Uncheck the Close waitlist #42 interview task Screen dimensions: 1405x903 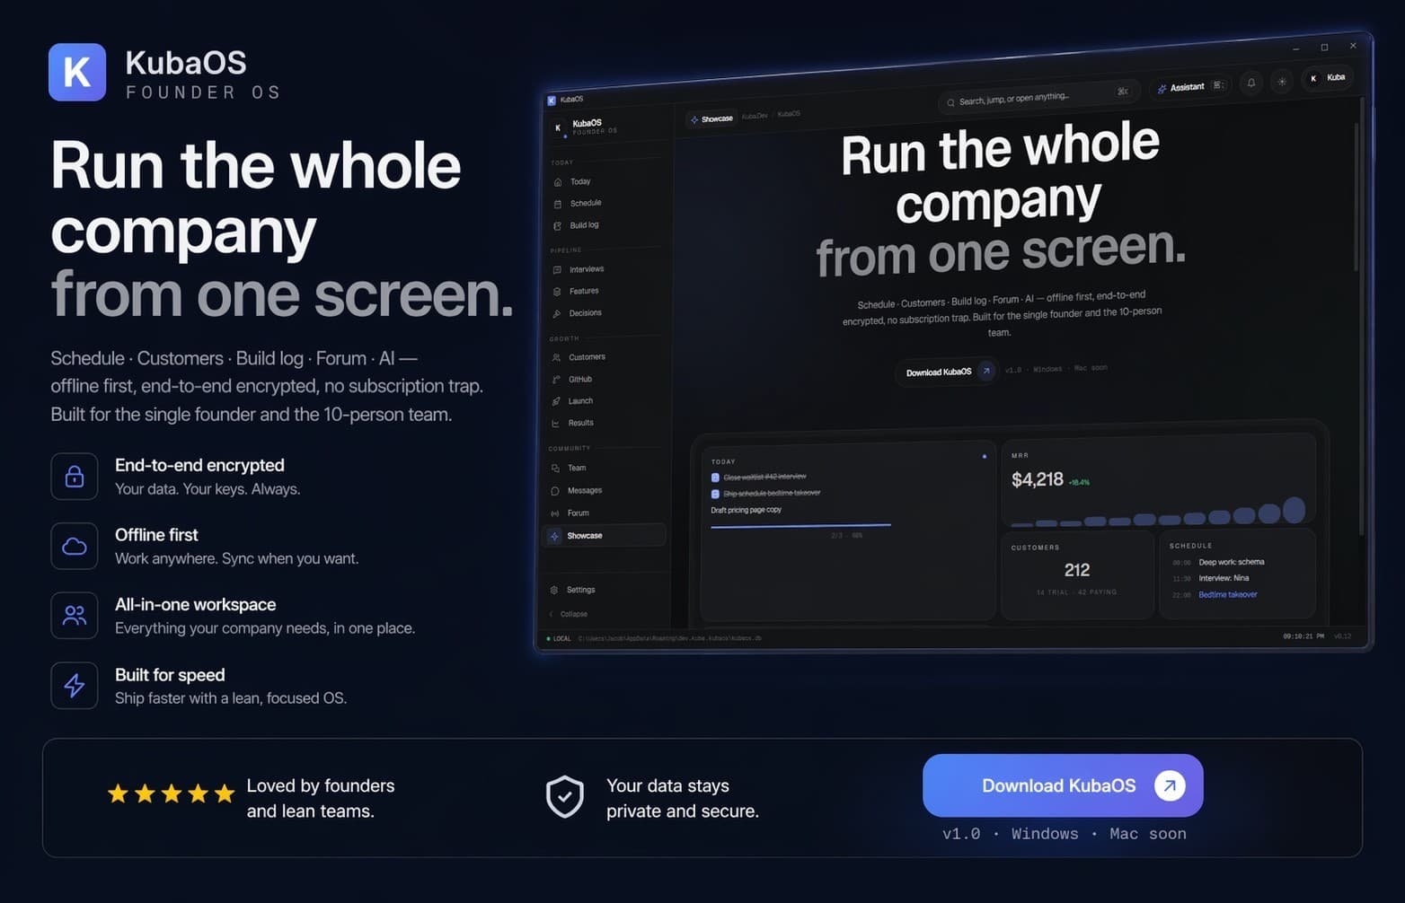pyautogui.click(x=717, y=477)
